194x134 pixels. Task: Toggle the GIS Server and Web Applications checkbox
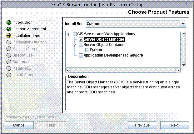(75, 34)
